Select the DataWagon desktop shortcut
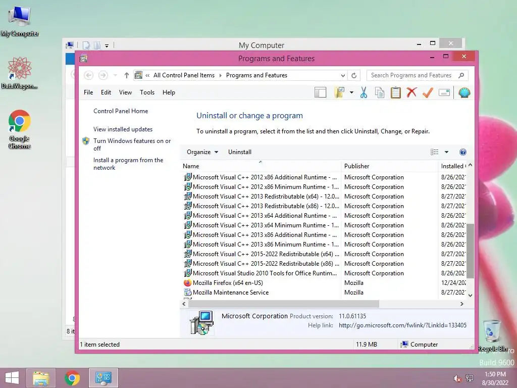517x388 pixels. (x=20, y=73)
